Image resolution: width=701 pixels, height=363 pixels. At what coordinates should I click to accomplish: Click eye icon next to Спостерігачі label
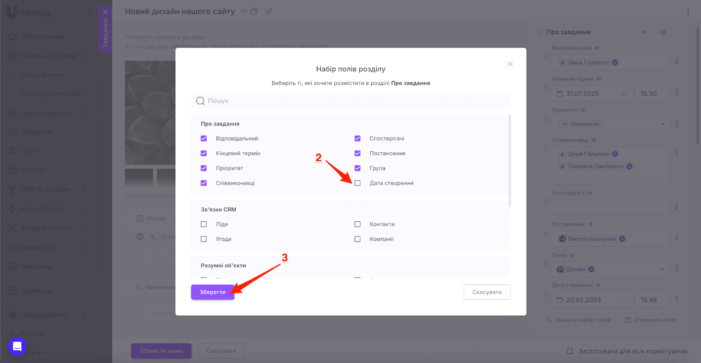pos(590,193)
